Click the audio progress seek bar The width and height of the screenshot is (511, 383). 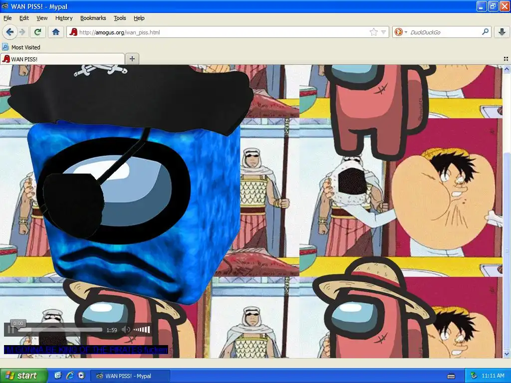(60, 330)
